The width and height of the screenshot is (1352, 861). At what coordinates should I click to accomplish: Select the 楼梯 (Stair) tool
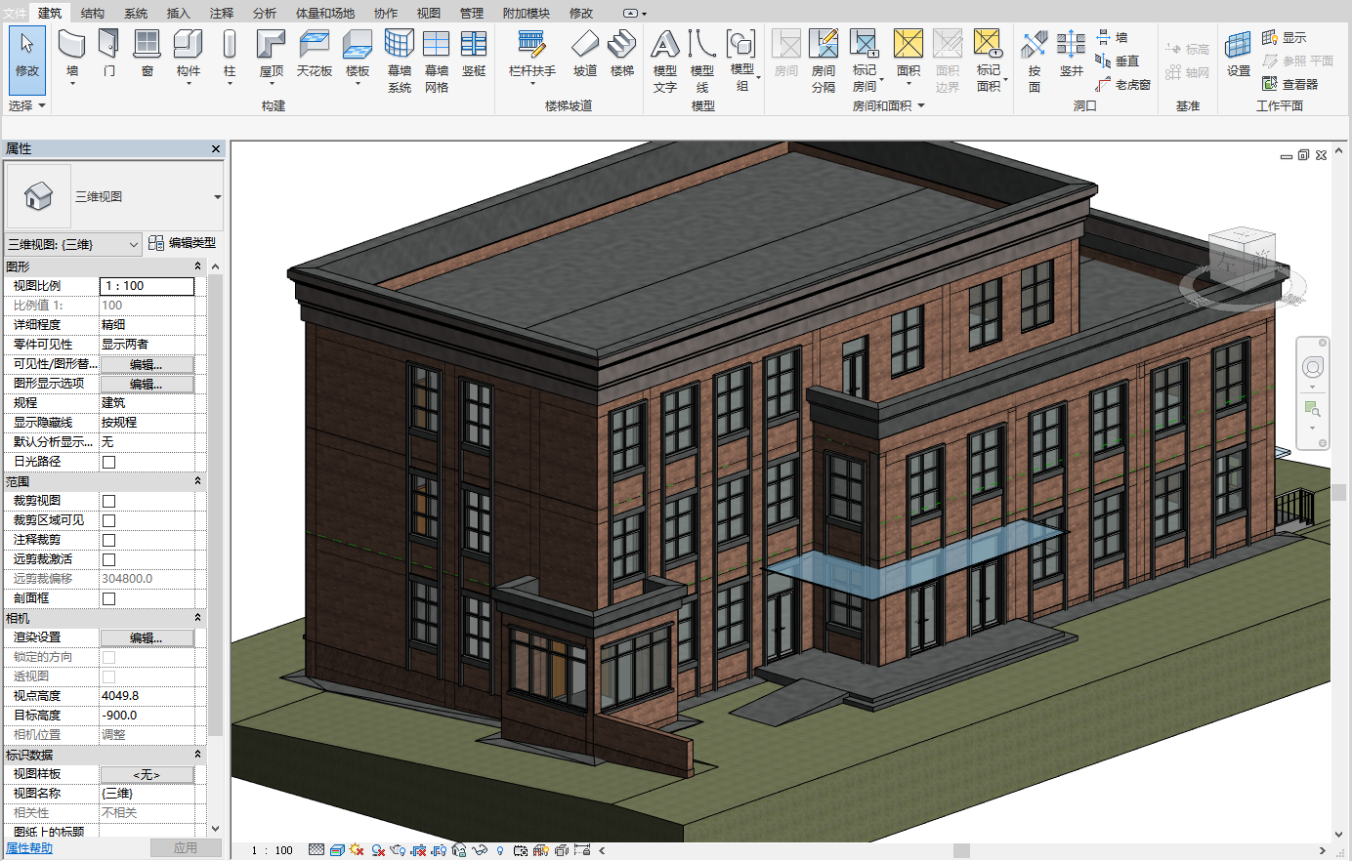pyautogui.click(x=621, y=55)
